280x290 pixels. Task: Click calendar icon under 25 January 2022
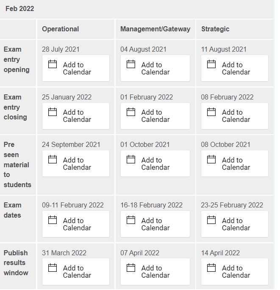(53, 112)
